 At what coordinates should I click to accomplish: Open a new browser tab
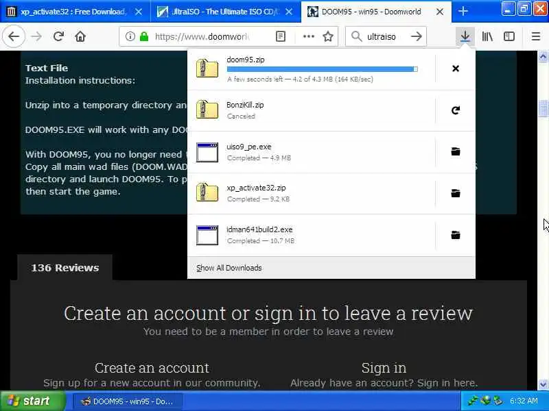coord(463,11)
